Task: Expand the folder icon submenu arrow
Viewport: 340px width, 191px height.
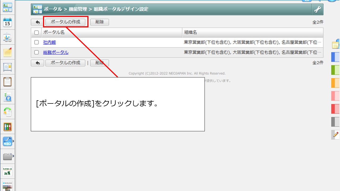Action: coord(14,157)
